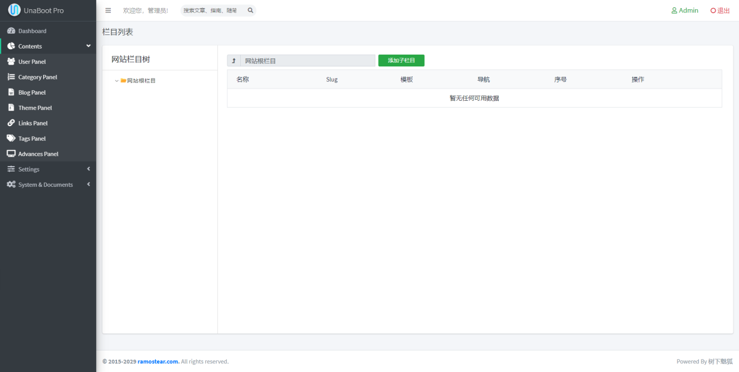739x372 pixels.
Task: Click the Blog Panel document icon
Action: click(x=11, y=92)
